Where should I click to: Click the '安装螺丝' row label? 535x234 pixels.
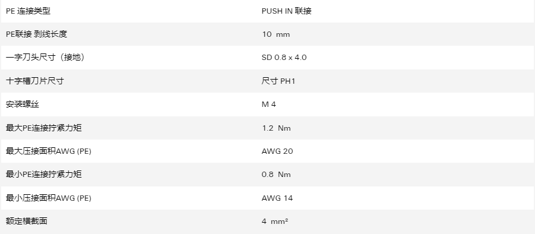(23, 104)
